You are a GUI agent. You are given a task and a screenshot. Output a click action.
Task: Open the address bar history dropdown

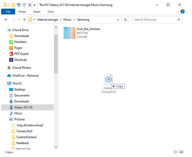[x=118, y=20]
